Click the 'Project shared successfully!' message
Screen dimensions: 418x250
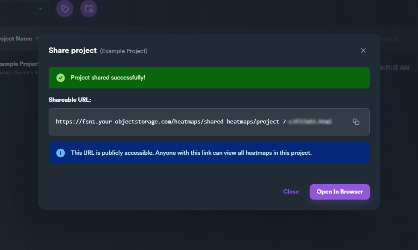(x=108, y=78)
